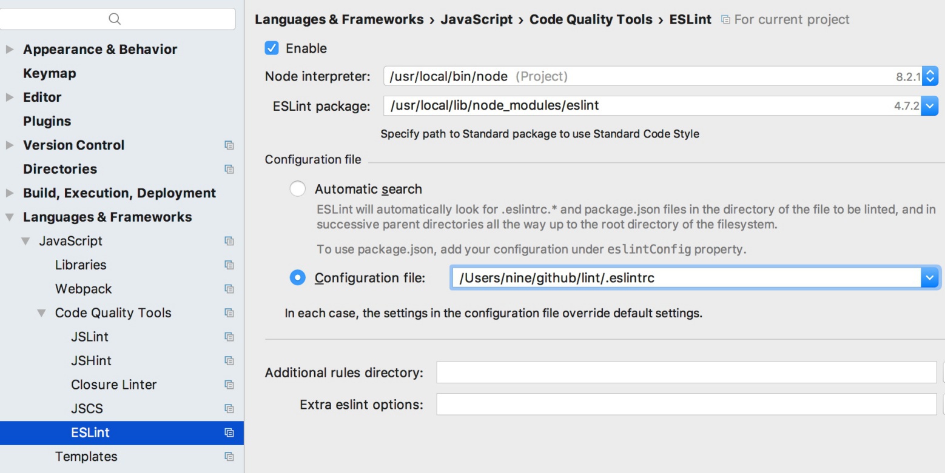Click the search magnifier icon in settings
The image size is (945, 473).
(x=115, y=19)
